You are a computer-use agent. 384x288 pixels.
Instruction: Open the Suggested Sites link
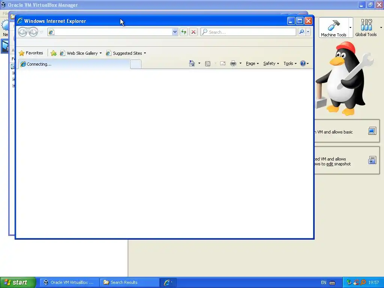coord(124,53)
